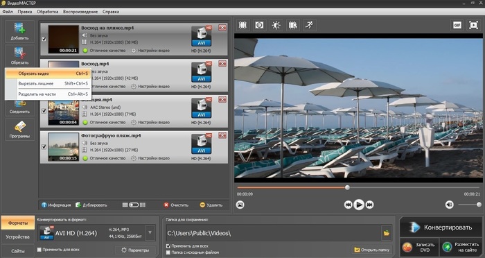Viewport: 485px width, 258px height.
Task: Choose Разделить на части menu entry
Action: click(48, 94)
